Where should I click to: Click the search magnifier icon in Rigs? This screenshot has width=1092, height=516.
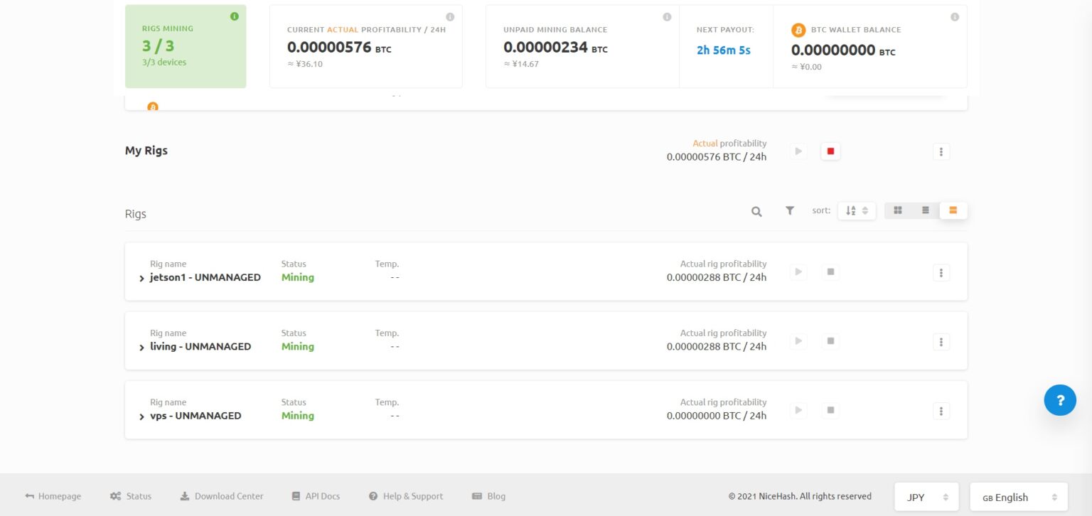pyautogui.click(x=756, y=211)
